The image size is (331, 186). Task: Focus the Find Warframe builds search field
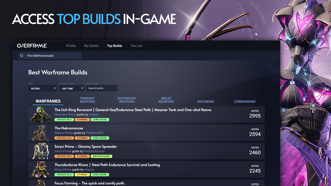(x=50, y=56)
